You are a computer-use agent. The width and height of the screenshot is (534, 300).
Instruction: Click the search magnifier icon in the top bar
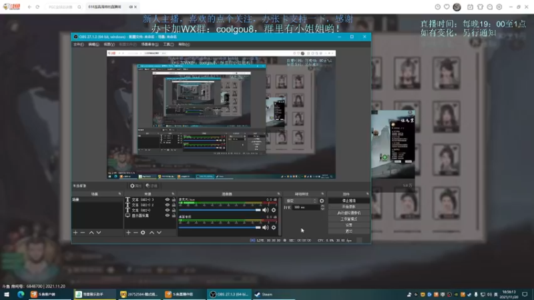point(79,7)
